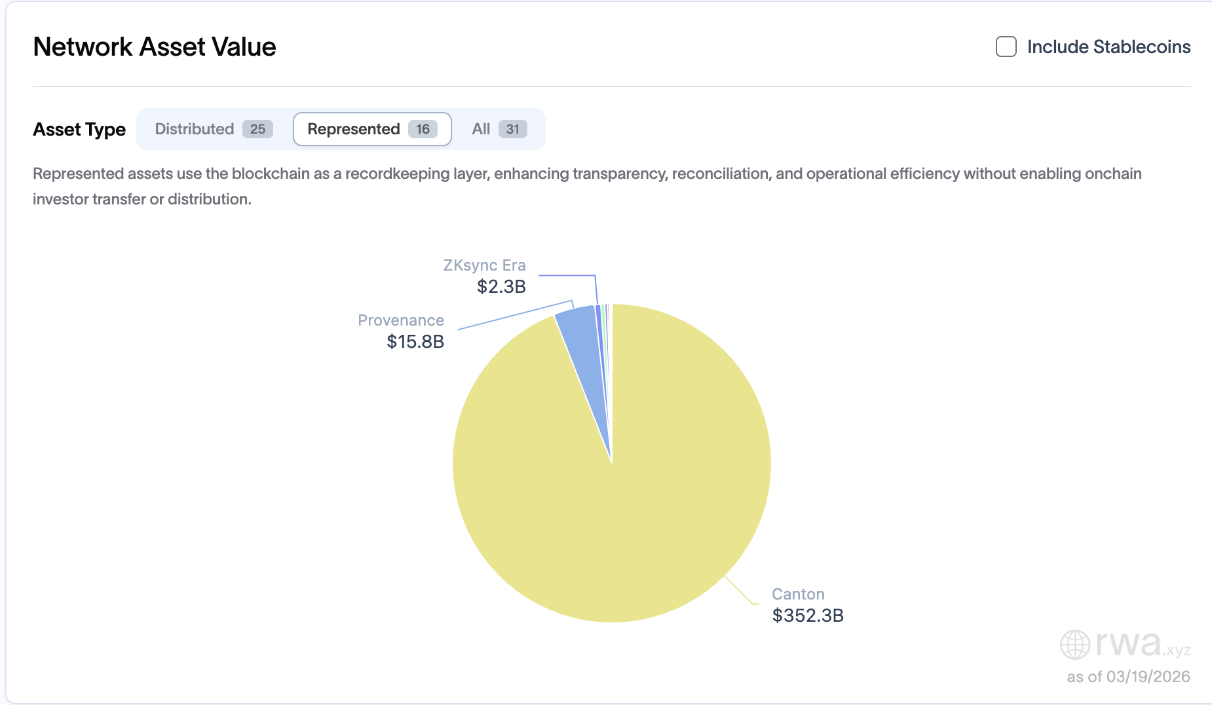Switch to the All asset type filter
Viewport: 1212px width, 705px height.
pyautogui.click(x=480, y=128)
